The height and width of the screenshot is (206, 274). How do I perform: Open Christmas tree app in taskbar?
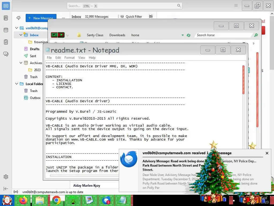(73, 200)
